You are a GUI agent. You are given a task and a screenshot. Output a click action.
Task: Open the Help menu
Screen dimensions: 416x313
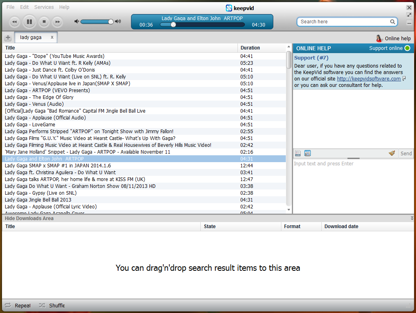(x=64, y=7)
